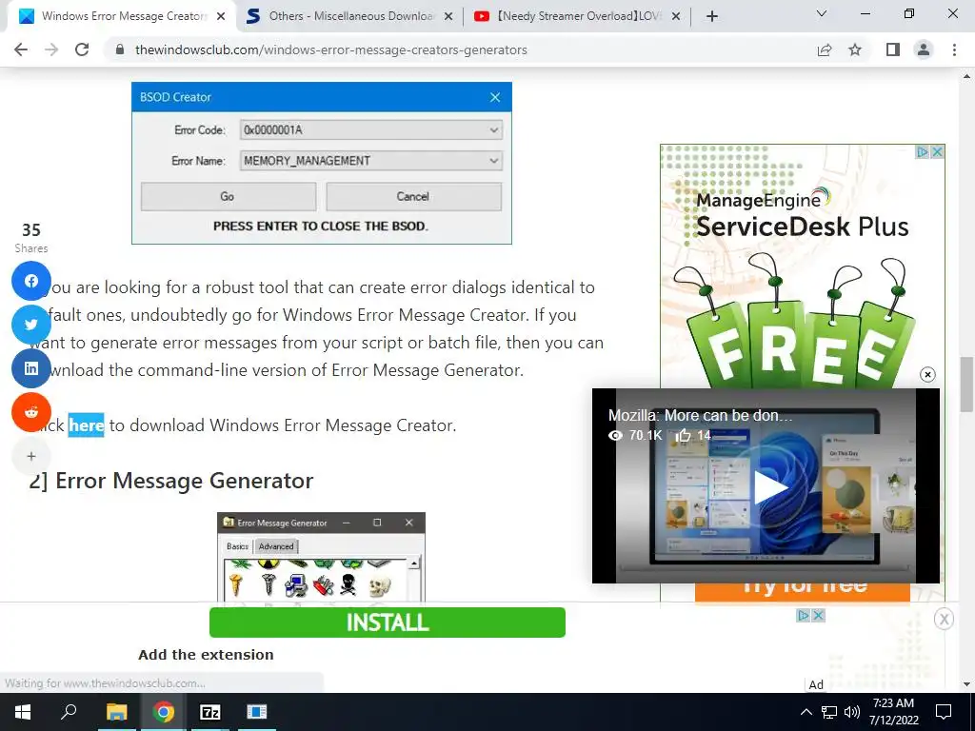Click the 'here' download link

tap(86, 425)
